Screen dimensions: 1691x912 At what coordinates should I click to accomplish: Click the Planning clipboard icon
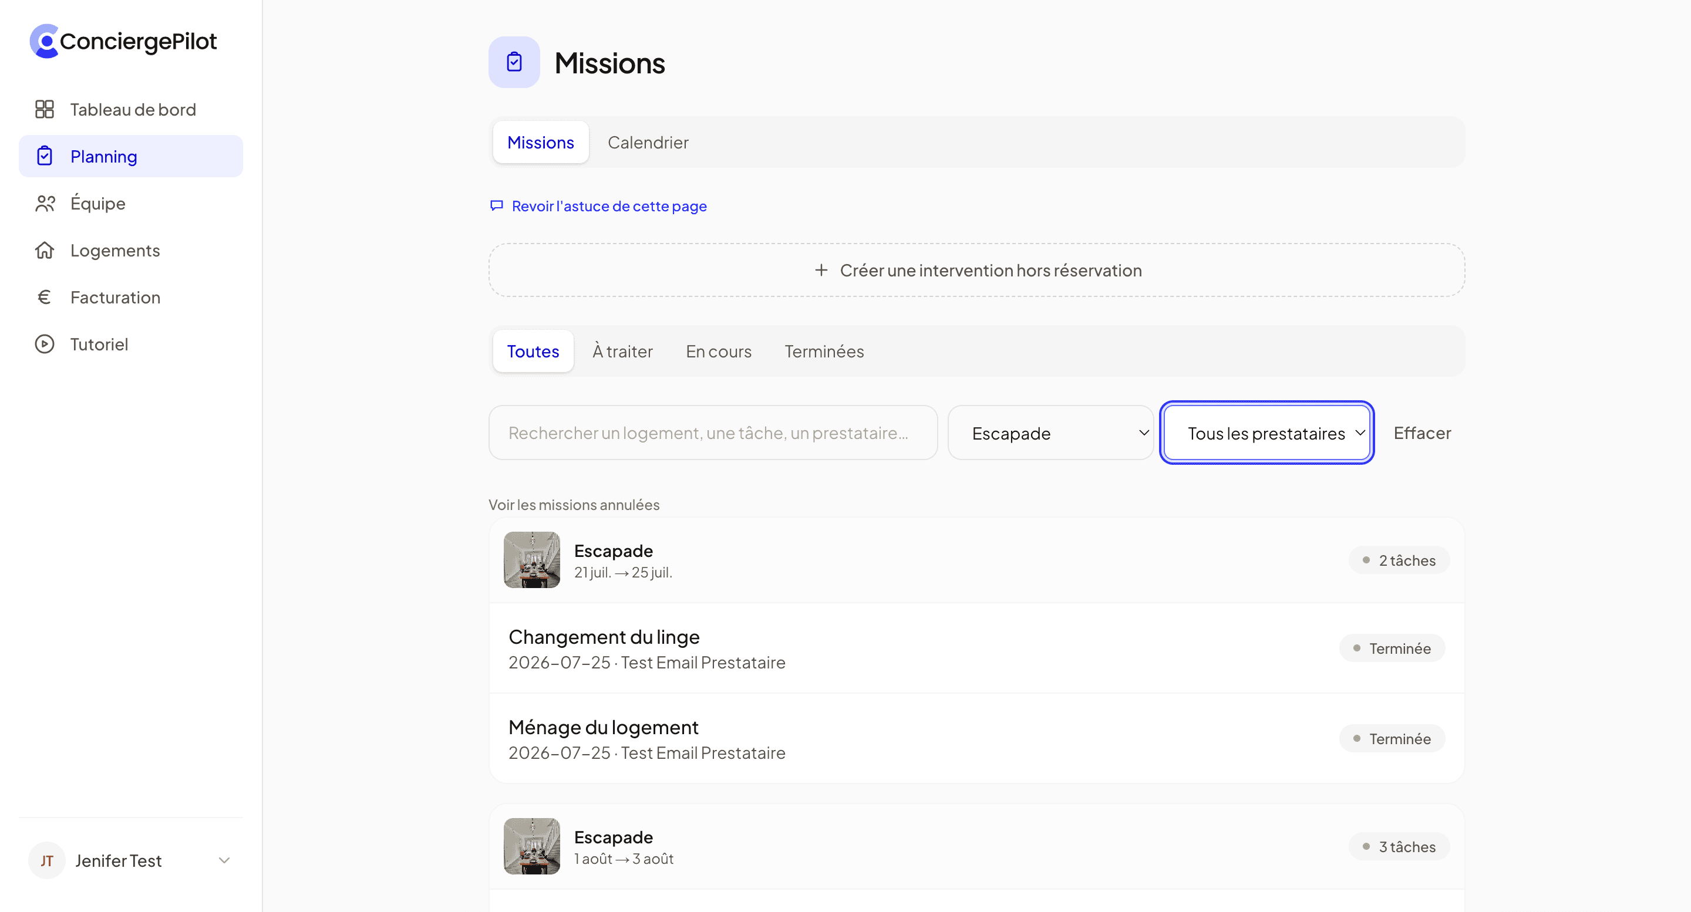45,156
